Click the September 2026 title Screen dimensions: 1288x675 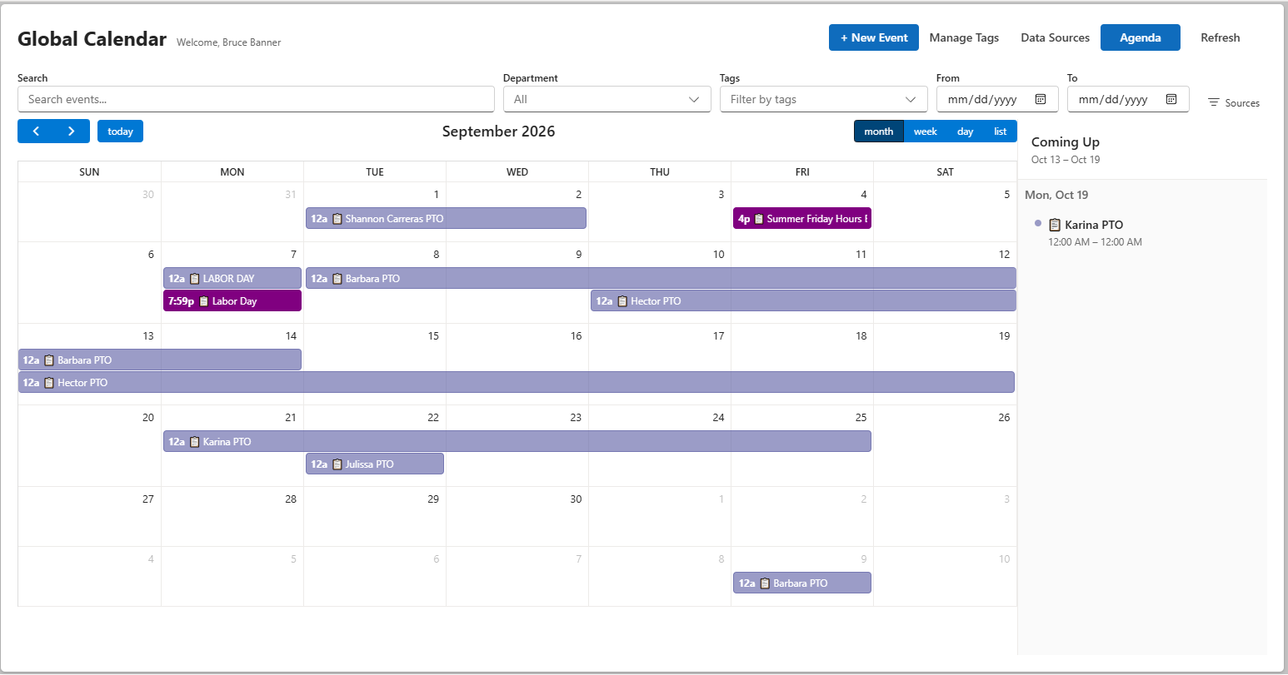coord(498,132)
